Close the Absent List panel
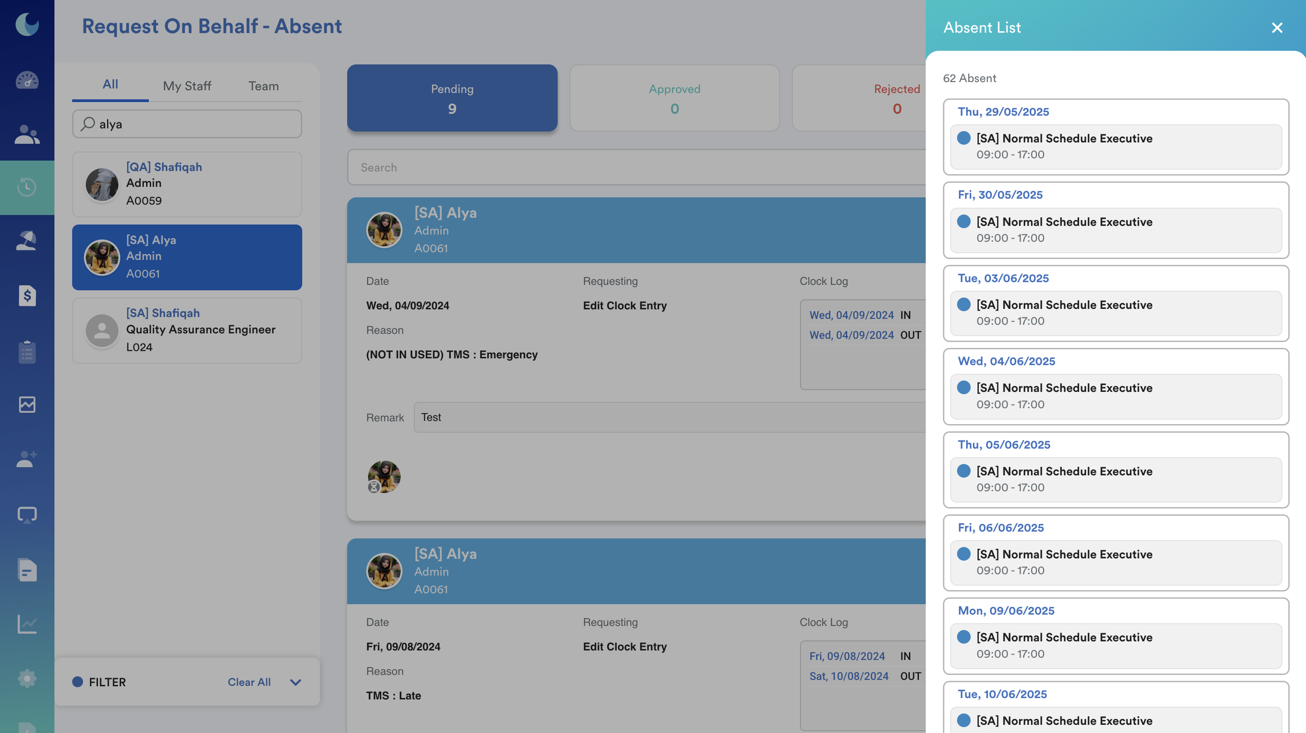1306x733 pixels. pos(1277,28)
